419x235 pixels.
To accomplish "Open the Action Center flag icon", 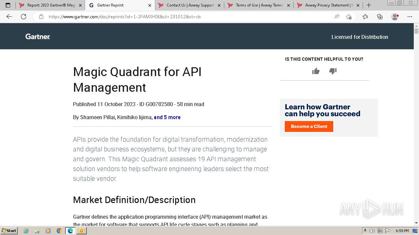I will click(x=388, y=231).
